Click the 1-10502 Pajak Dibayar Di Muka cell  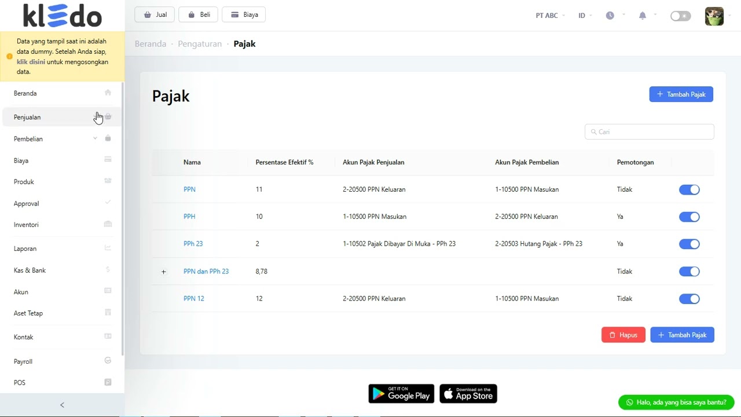(399, 244)
